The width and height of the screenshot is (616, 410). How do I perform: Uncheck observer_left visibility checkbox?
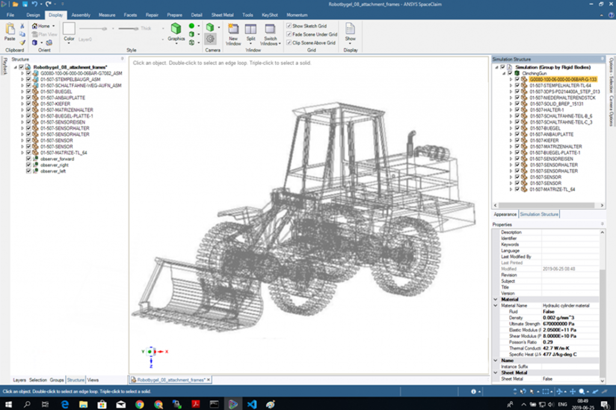pos(28,171)
